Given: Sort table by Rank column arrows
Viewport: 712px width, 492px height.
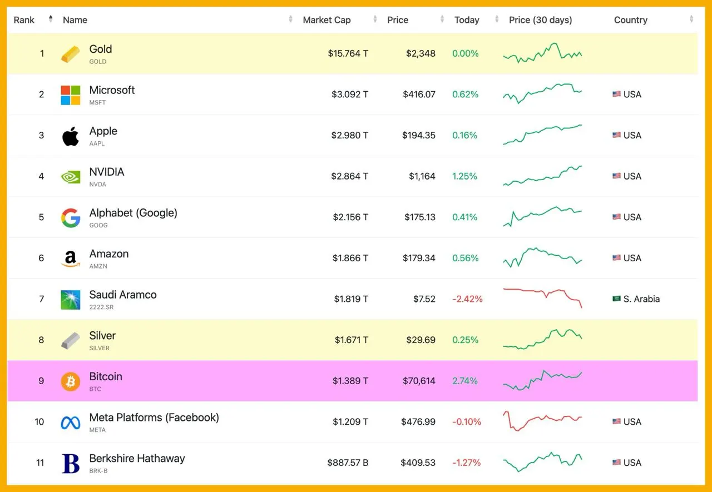Looking at the screenshot, I should 51,19.
